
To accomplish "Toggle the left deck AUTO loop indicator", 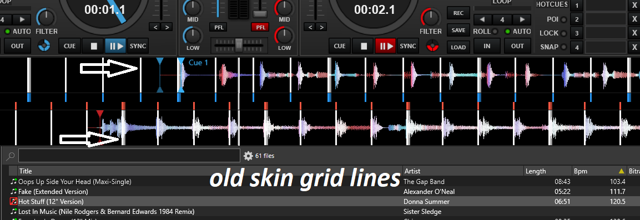I will click(7, 32).
